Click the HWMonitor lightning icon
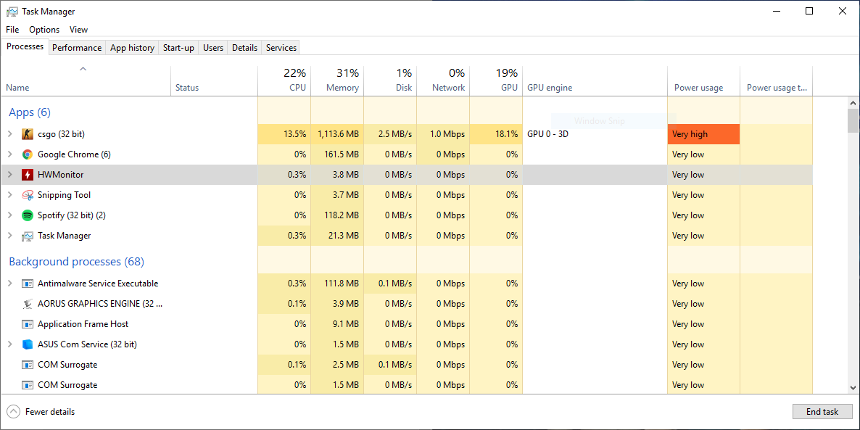The height and width of the screenshot is (430, 860). [28, 175]
